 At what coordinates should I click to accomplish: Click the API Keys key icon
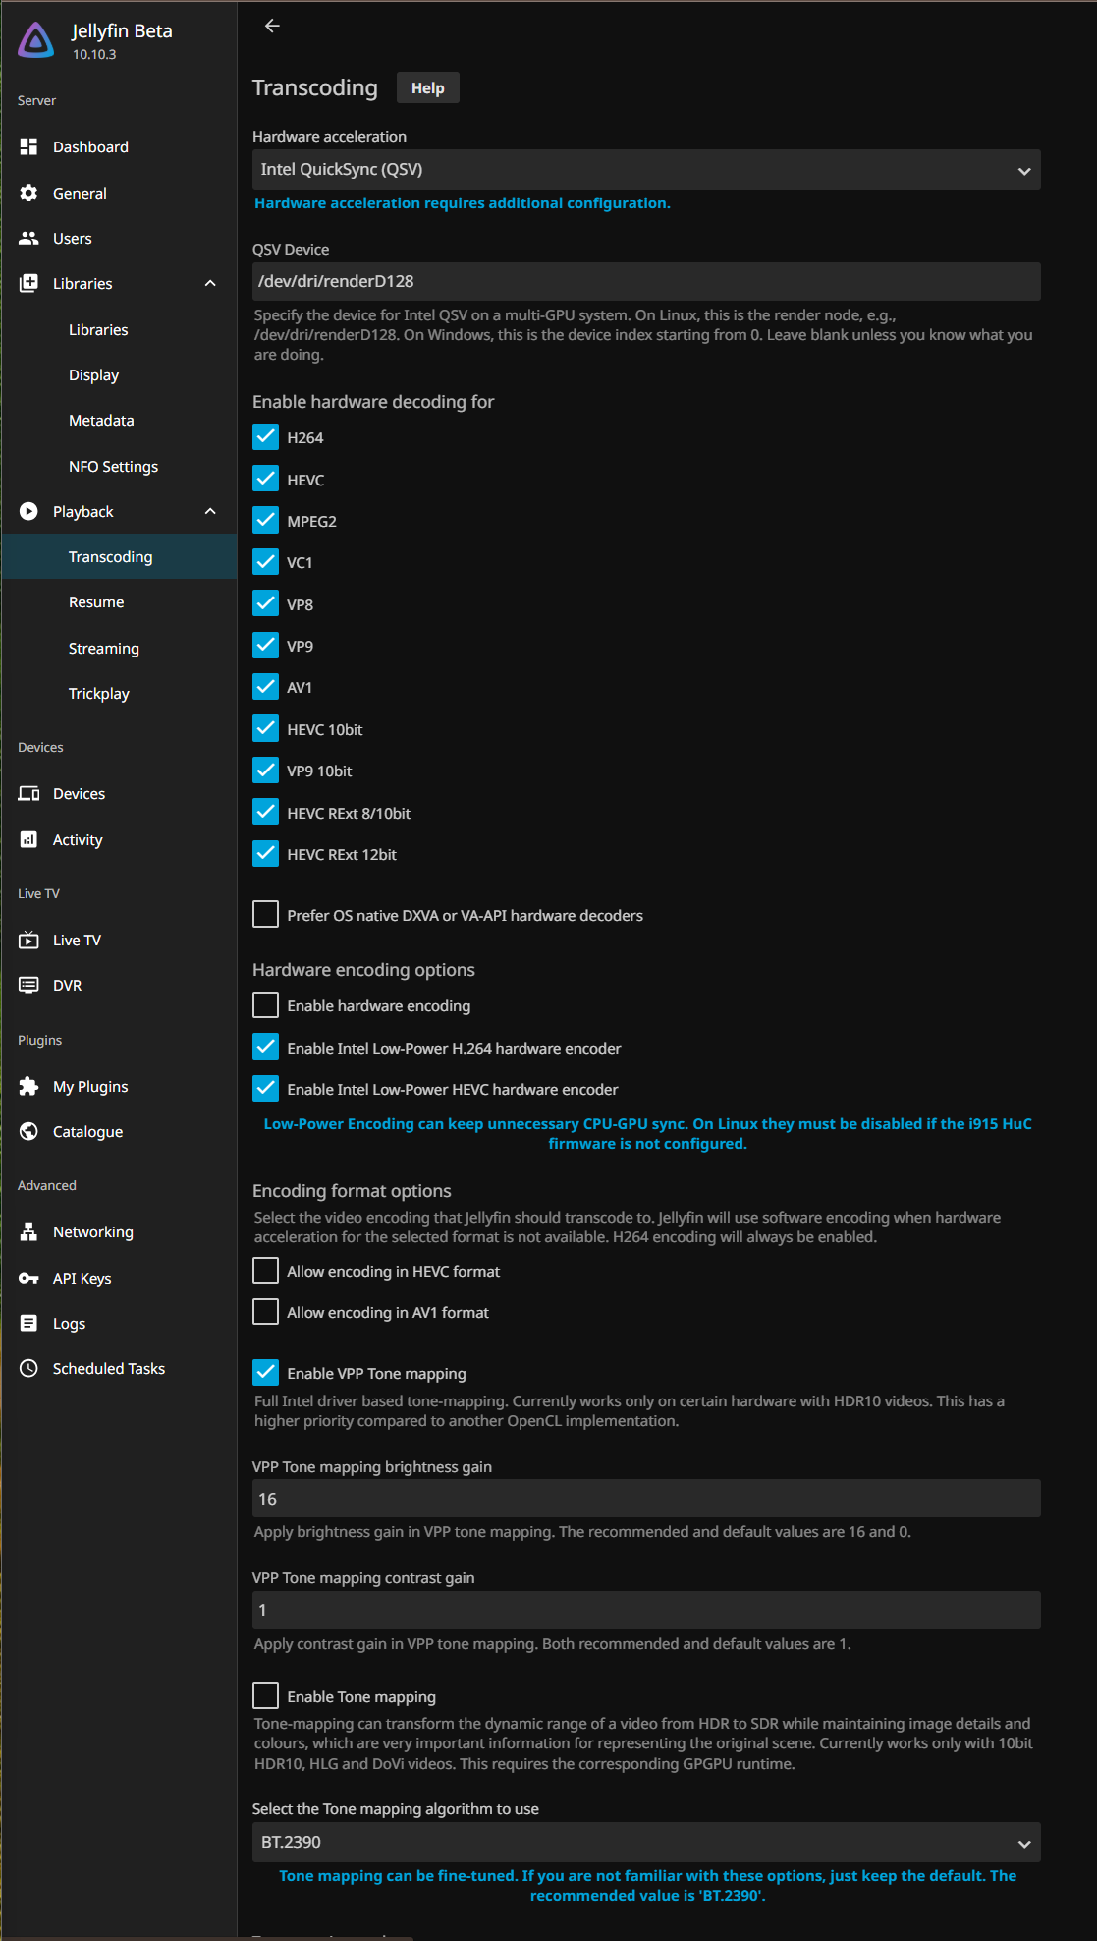(x=28, y=1278)
